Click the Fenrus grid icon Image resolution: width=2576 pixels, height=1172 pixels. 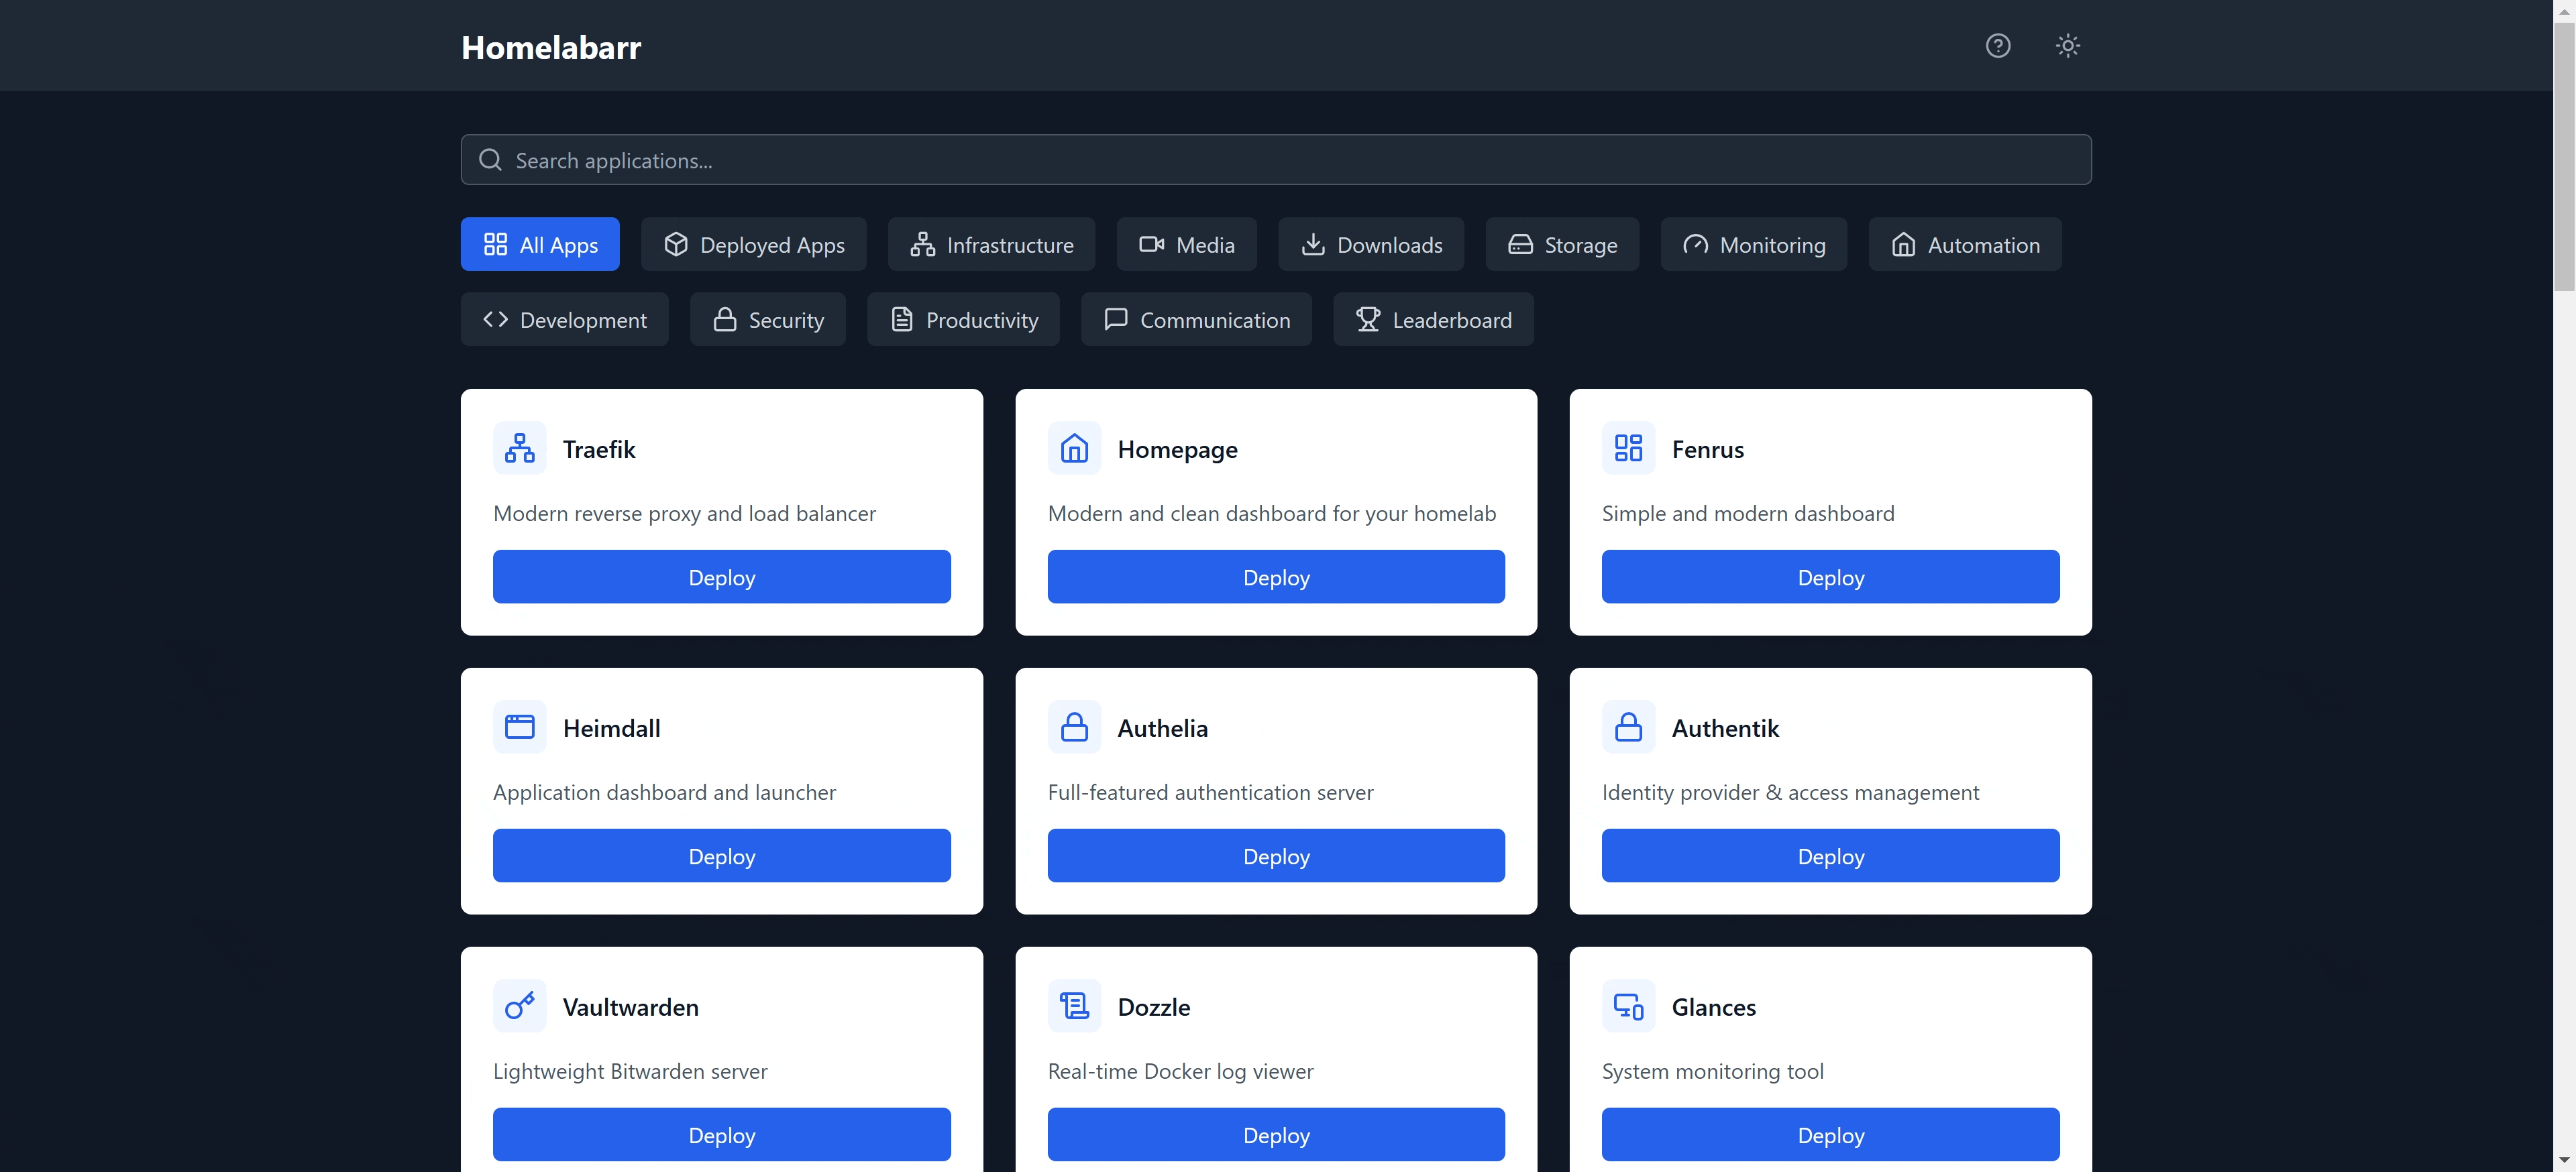1628,448
